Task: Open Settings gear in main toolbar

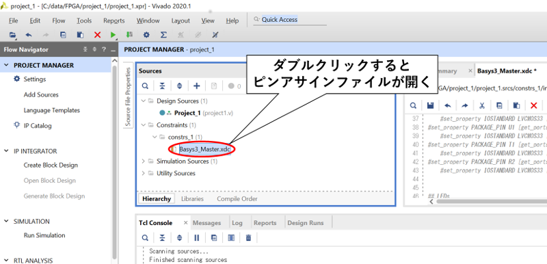Action: [146, 34]
